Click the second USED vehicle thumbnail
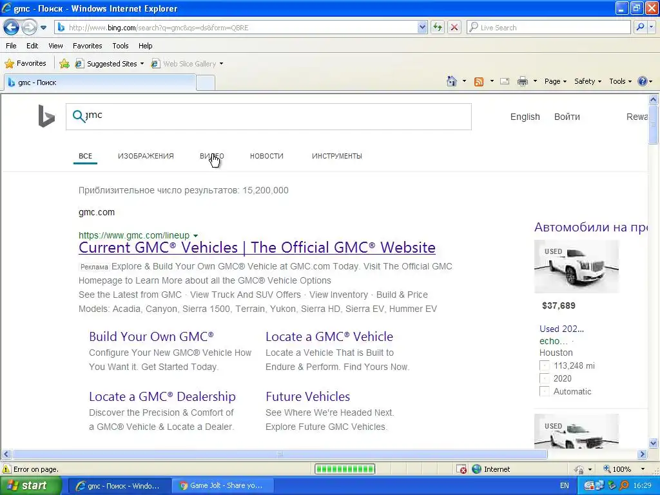This screenshot has height=495, width=660. (x=576, y=431)
